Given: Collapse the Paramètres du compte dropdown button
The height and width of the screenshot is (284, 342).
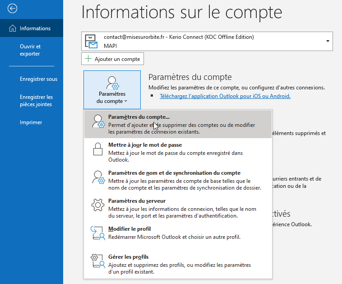Looking at the screenshot, I should pos(112,90).
